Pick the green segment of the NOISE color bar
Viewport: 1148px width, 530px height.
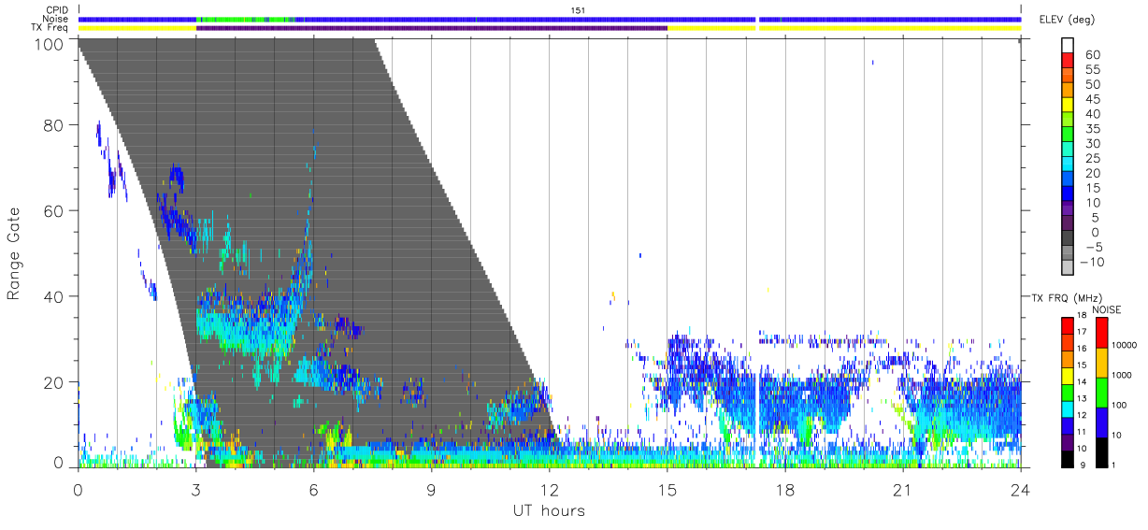click(1101, 393)
